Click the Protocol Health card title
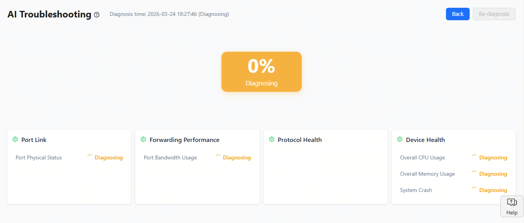The height and width of the screenshot is (223, 524). point(300,140)
